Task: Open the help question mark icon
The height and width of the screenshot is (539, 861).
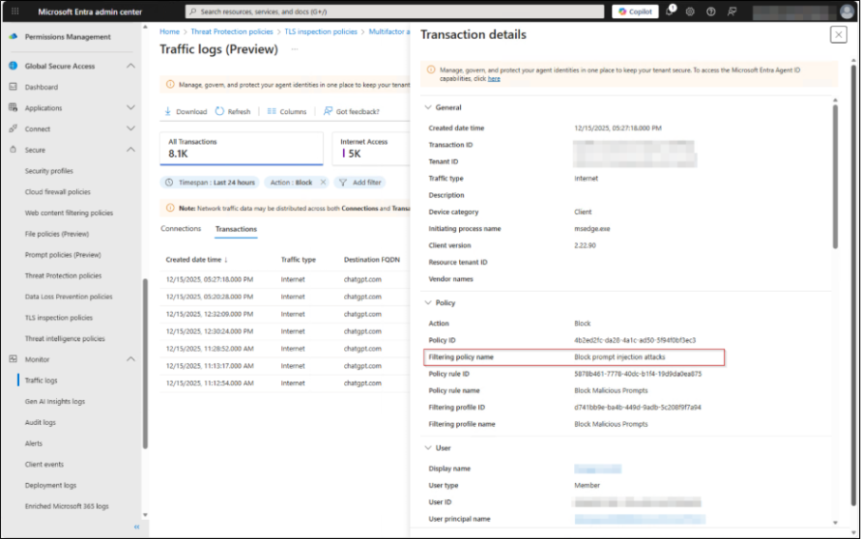Action: [711, 11]
